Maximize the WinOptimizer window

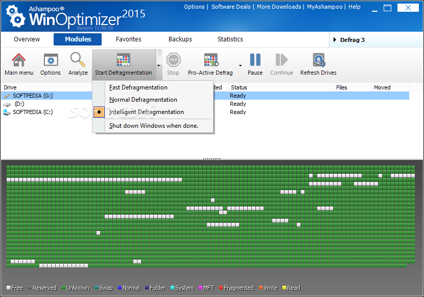[388, 8]
